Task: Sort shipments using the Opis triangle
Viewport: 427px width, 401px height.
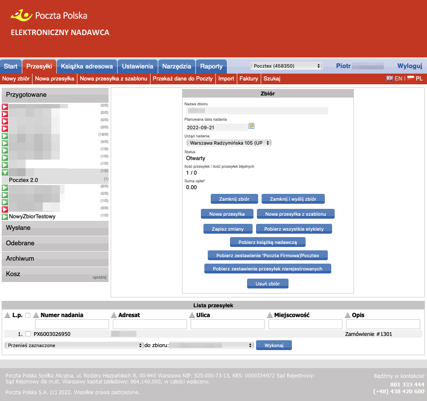Action: [347, 315]
